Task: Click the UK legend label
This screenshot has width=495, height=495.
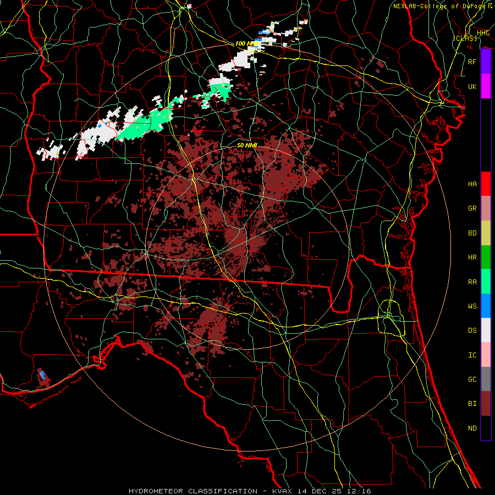Action: (x=472, y=86)
